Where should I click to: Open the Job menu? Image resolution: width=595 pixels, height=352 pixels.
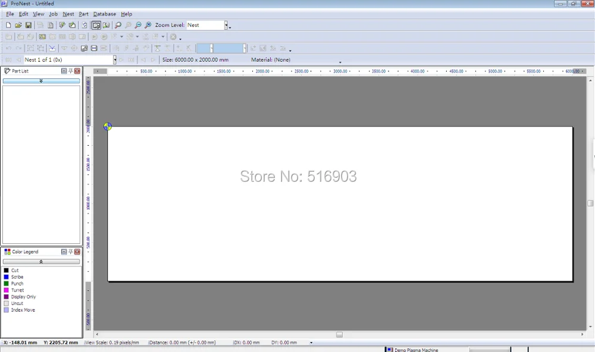coord(53,14)
